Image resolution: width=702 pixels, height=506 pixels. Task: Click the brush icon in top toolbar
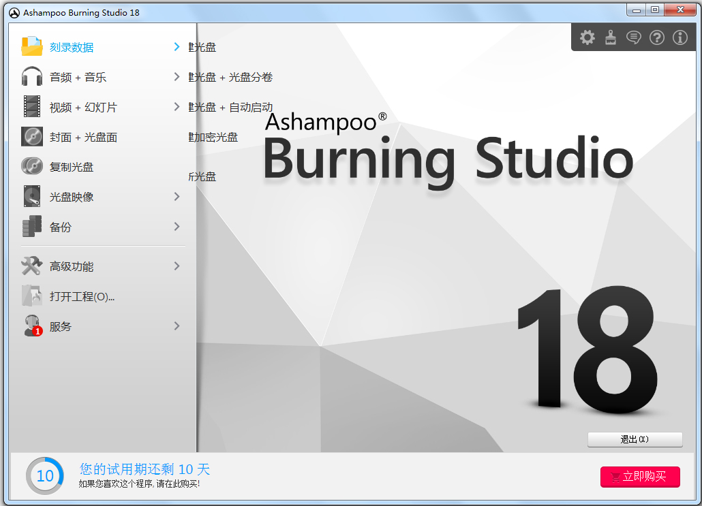click(x=610, y=37)
